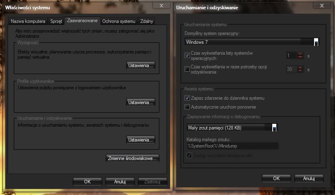Open the Mały zrzut pamięci dropdown
The width and height of the screenshot is (335, 195).
point(274,128)
